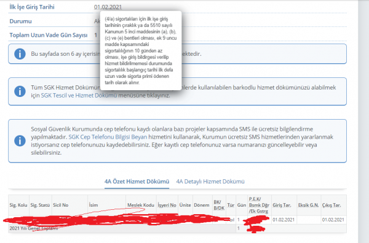The width and height of the screenshot is (369, 243).
Task: Click info icon beside 'Tüm SGK Hizmet Dökümü' notice
Action: click(20, 91)
